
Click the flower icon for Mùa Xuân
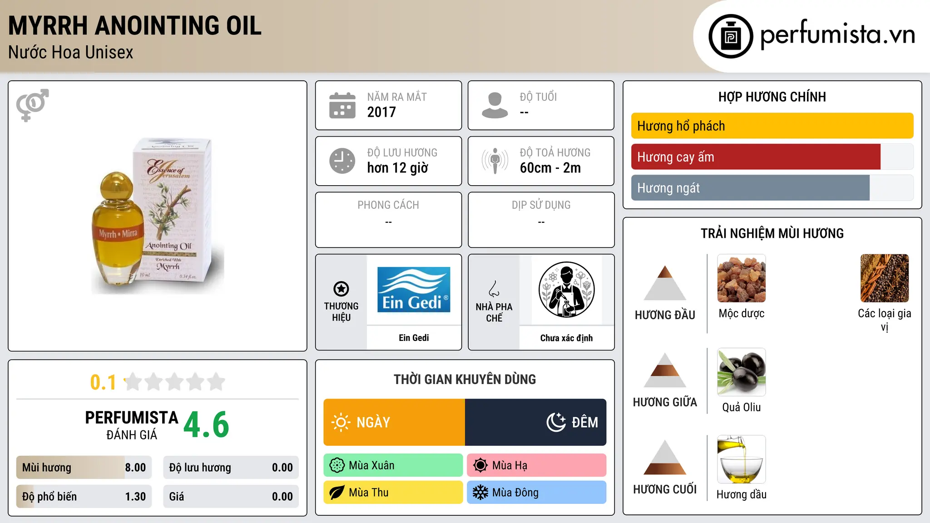[337, 465]
